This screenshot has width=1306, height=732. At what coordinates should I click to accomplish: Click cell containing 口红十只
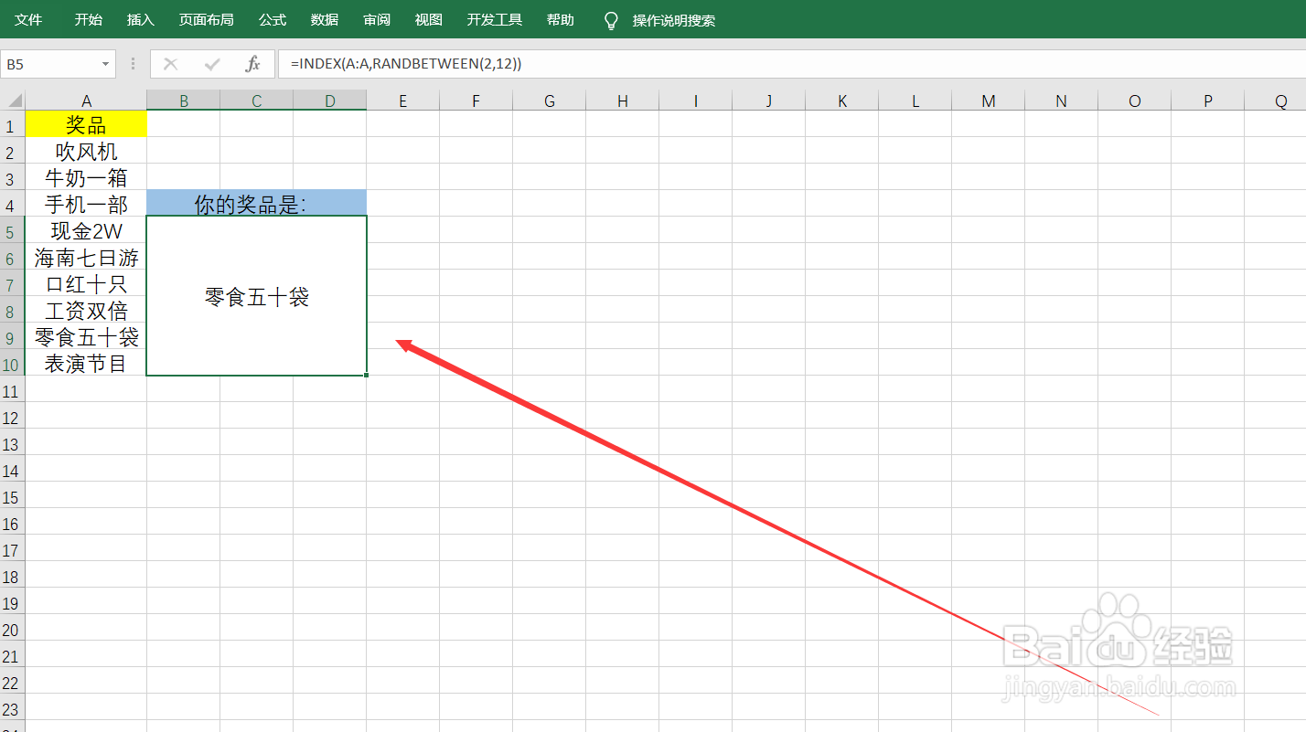(x=86, y=283)
